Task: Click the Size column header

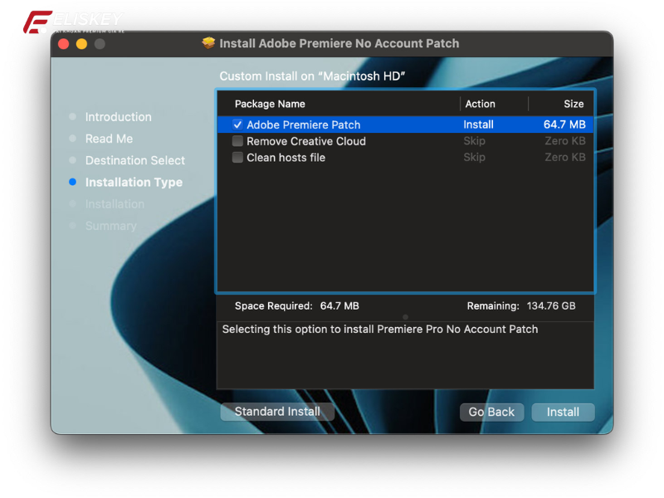Action: [x=573, y=104]
